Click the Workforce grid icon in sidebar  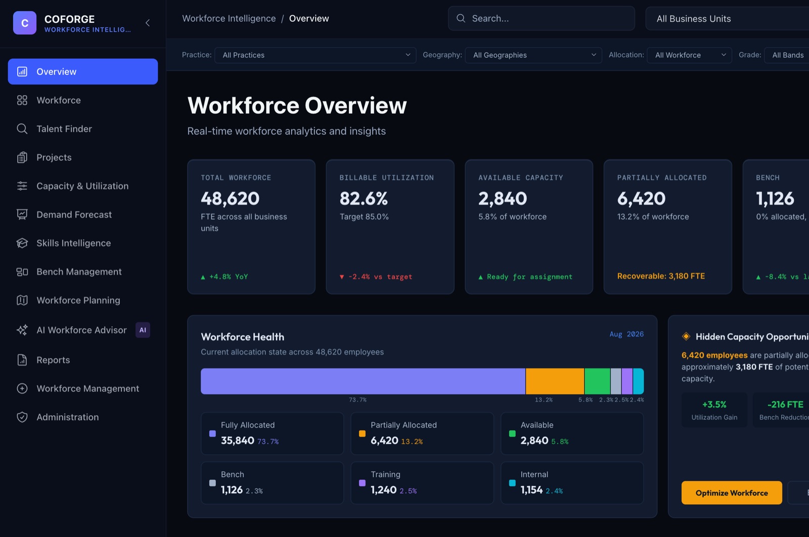pos(22,100)
